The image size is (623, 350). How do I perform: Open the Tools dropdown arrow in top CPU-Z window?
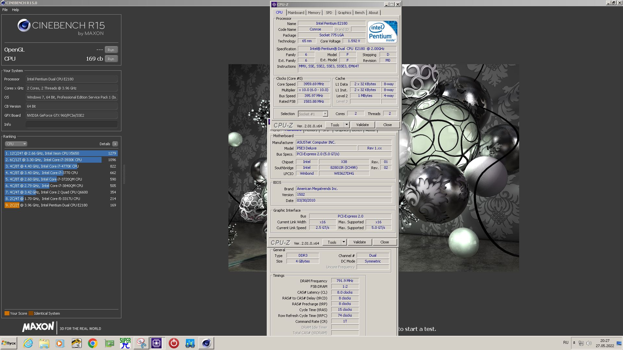[347, 125]
